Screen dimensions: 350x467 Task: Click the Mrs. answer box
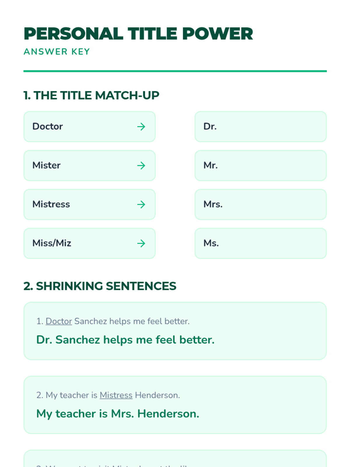tap(260, 204)
